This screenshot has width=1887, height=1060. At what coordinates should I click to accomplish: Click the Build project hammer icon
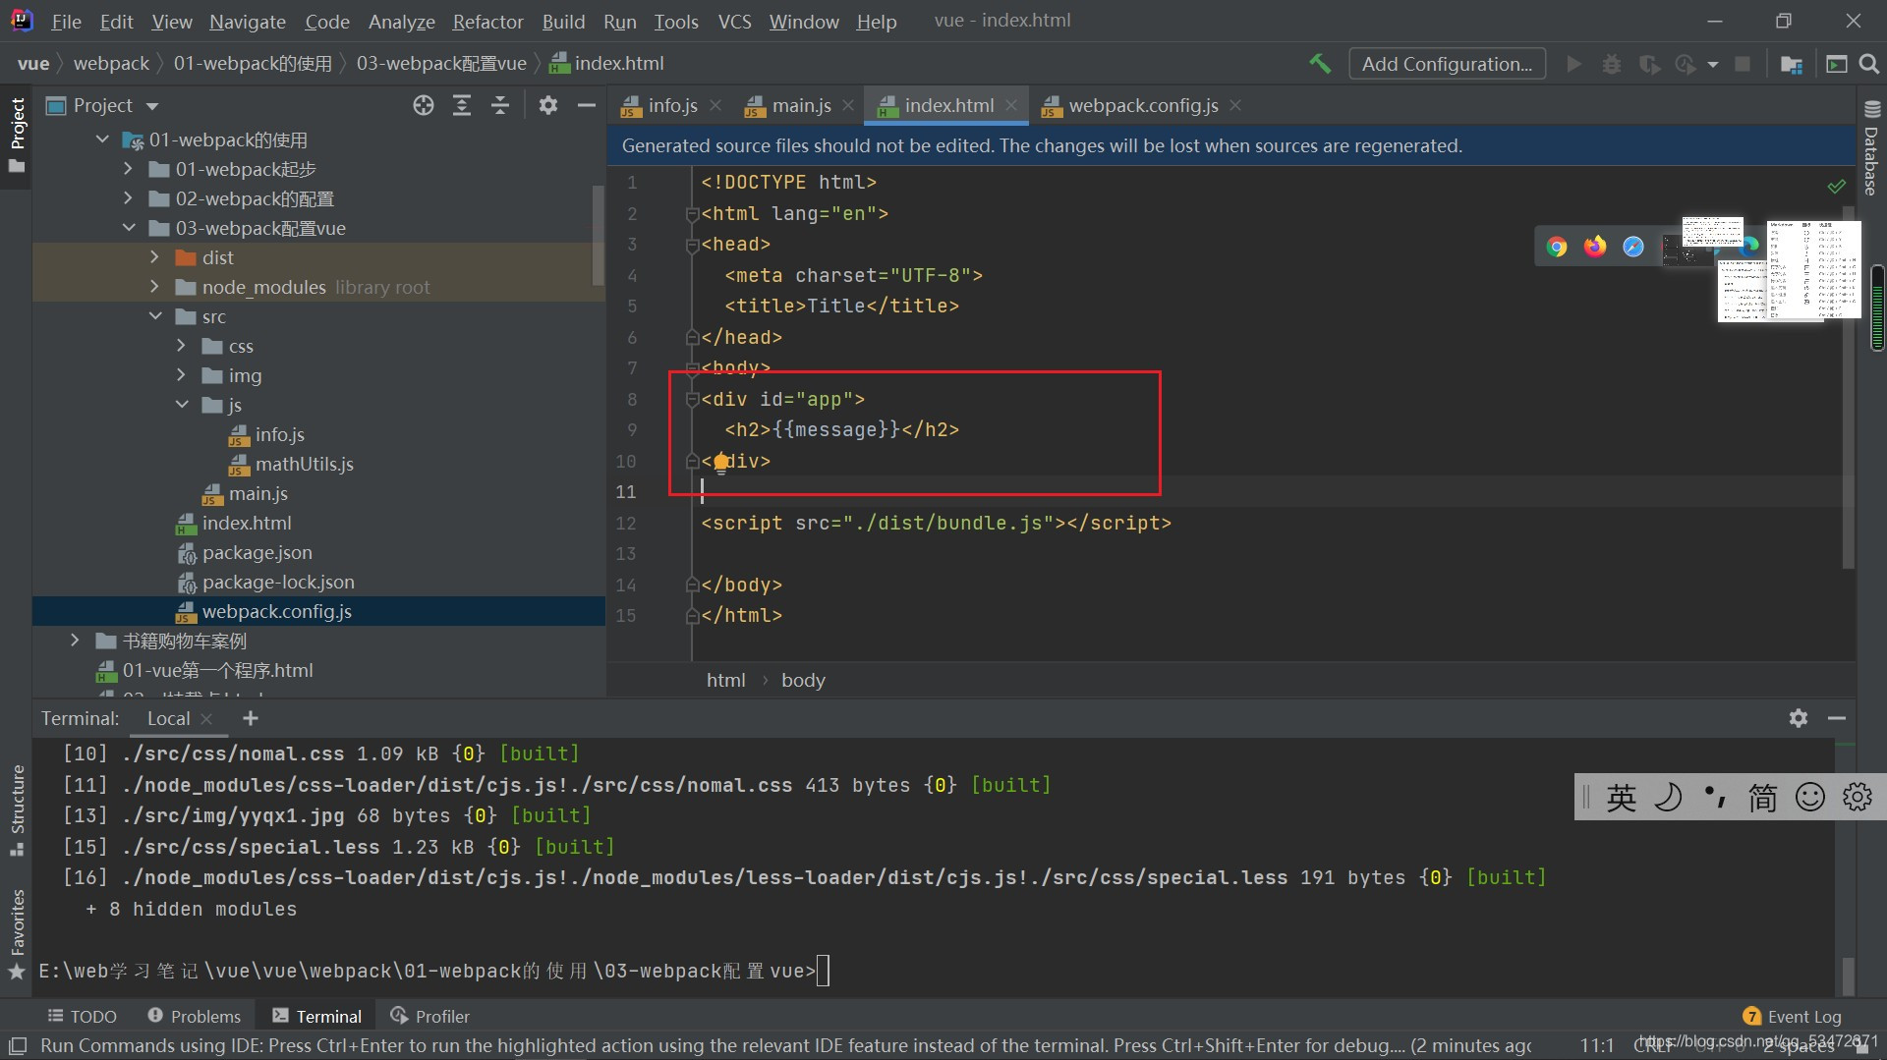pyautogui.click(x=1320, y=64)
